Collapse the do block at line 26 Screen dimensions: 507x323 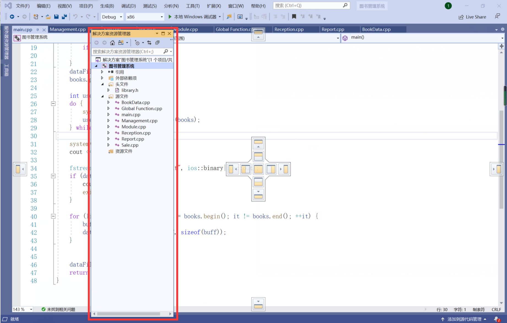coord(53,104)
